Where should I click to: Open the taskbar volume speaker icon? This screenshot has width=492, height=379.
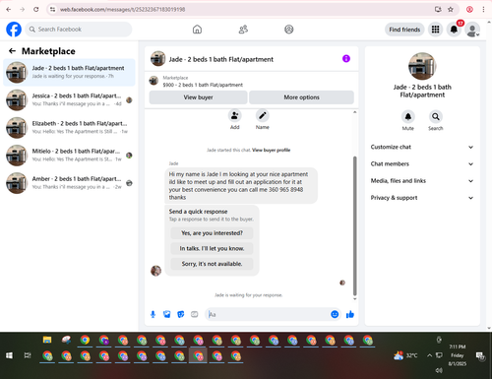439,370
